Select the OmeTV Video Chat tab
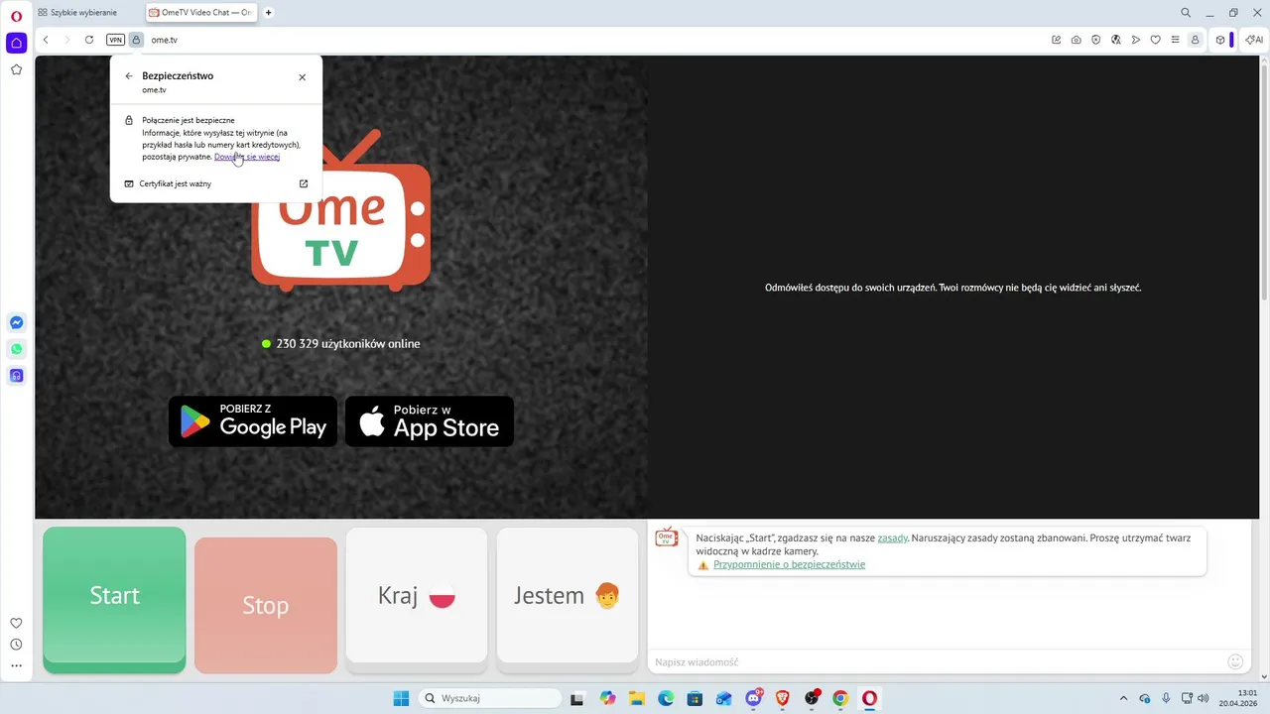 click(x=201, y=13)
